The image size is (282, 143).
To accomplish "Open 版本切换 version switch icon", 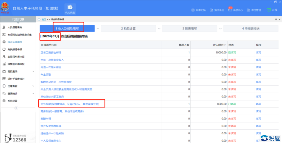I will click(x=193, y=10).
